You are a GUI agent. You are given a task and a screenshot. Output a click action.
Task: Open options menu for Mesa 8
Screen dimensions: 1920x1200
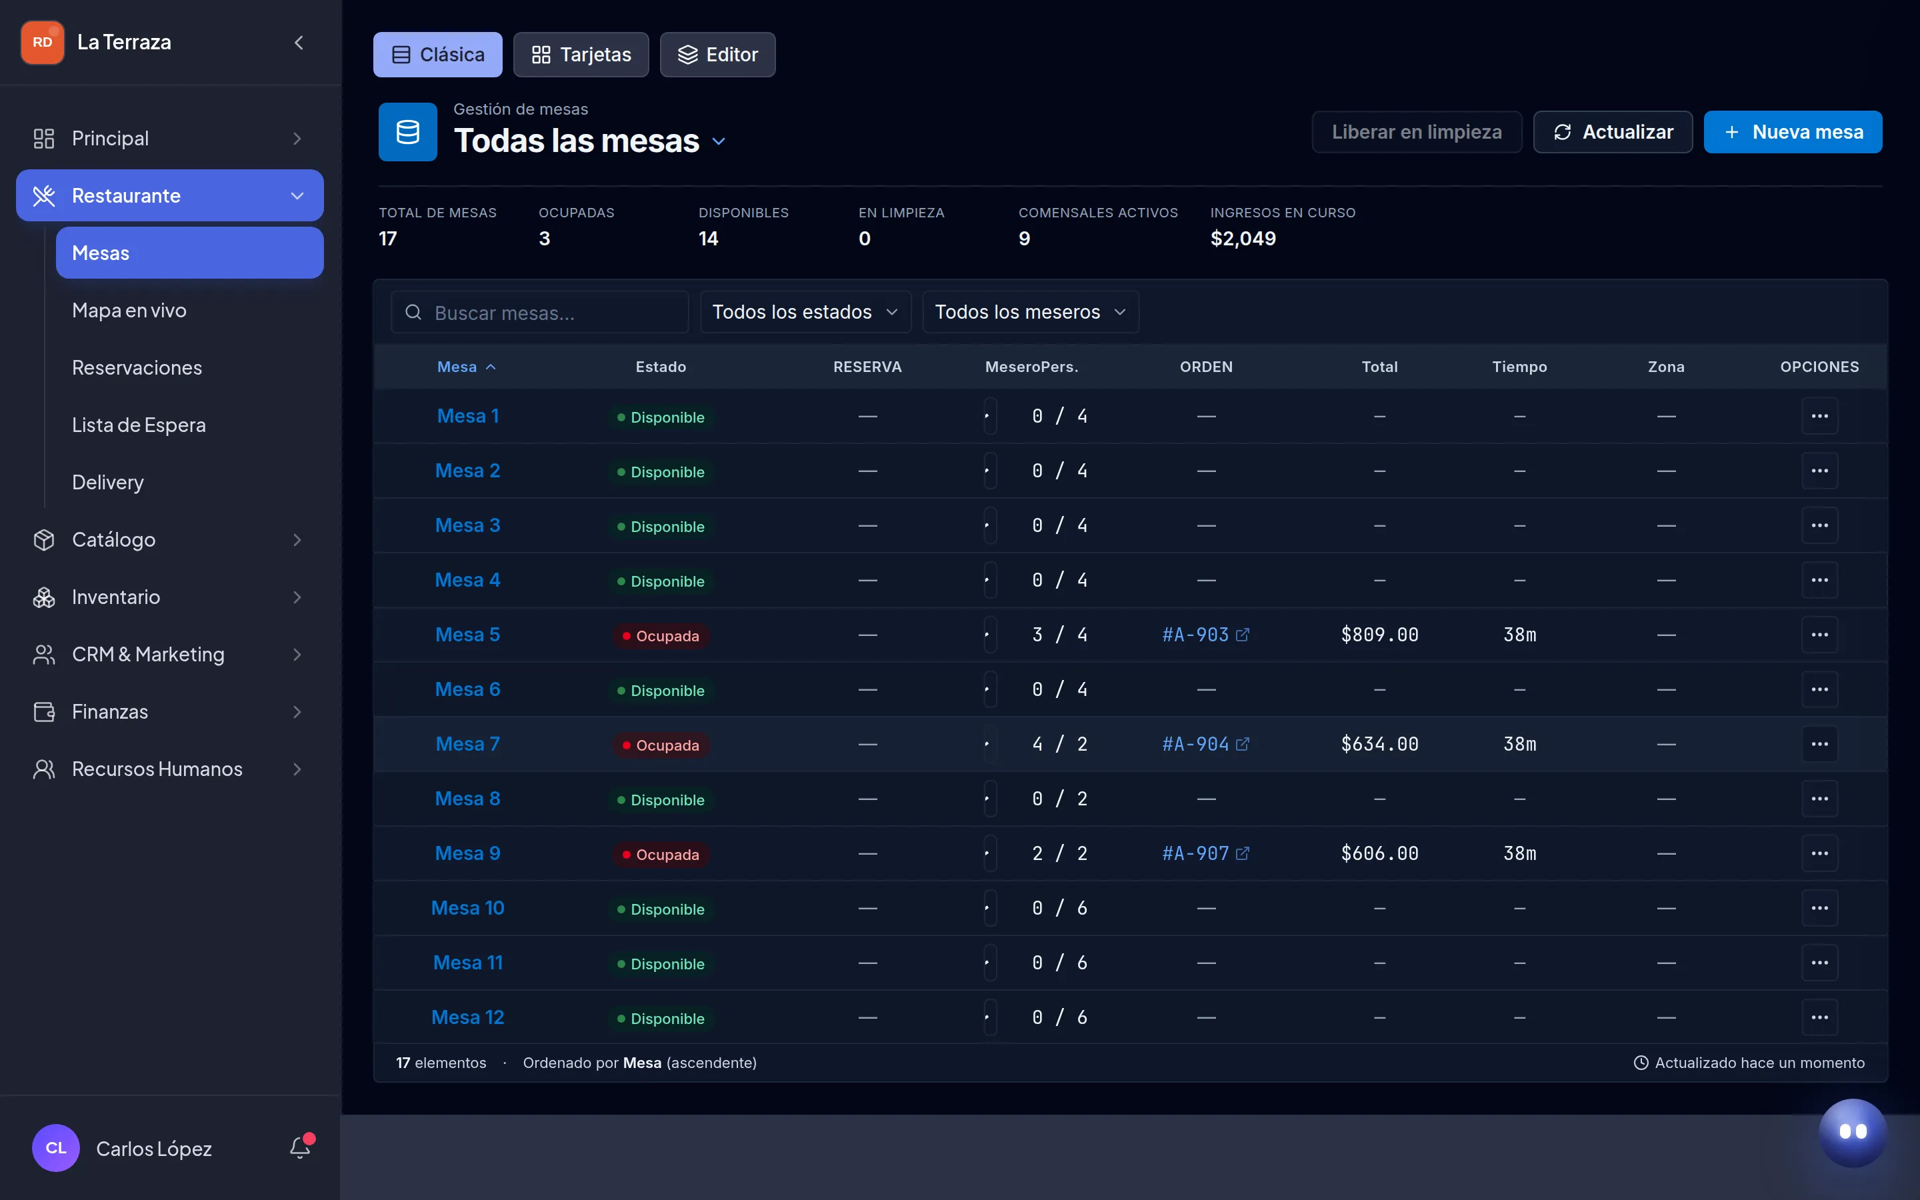click(x=1819, y=799)
